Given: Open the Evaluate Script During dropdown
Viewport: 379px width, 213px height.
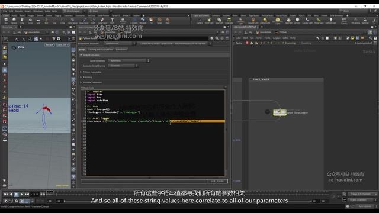Looking at the screenshot, I should tap(123, 66).
